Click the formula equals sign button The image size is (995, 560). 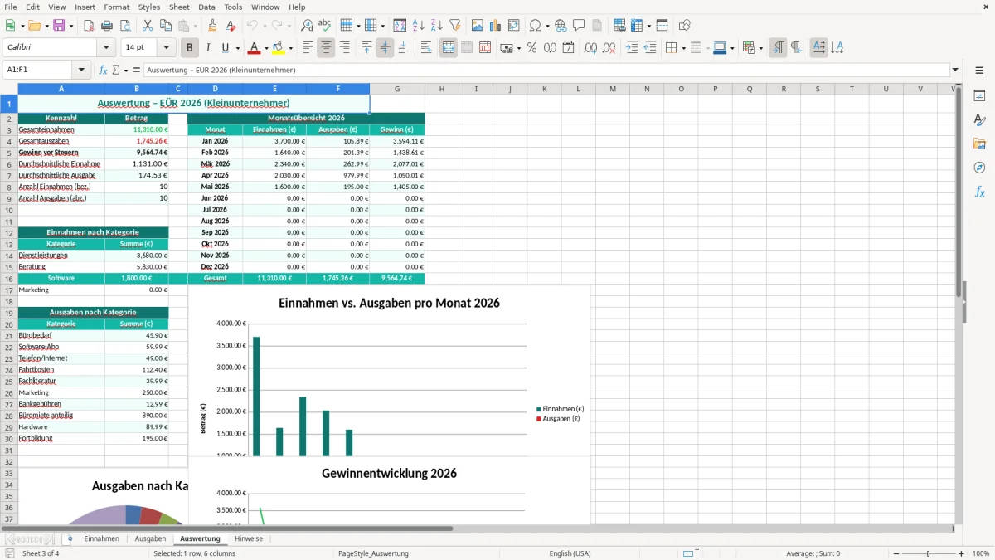point(137,70)
